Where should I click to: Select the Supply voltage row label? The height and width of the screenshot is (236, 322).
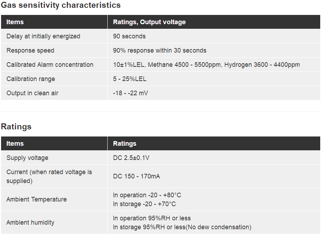pos(27,158)
